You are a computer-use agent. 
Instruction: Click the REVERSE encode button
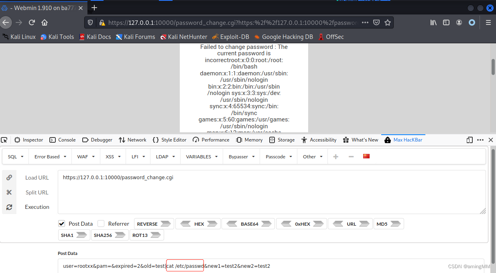[154, 224]
